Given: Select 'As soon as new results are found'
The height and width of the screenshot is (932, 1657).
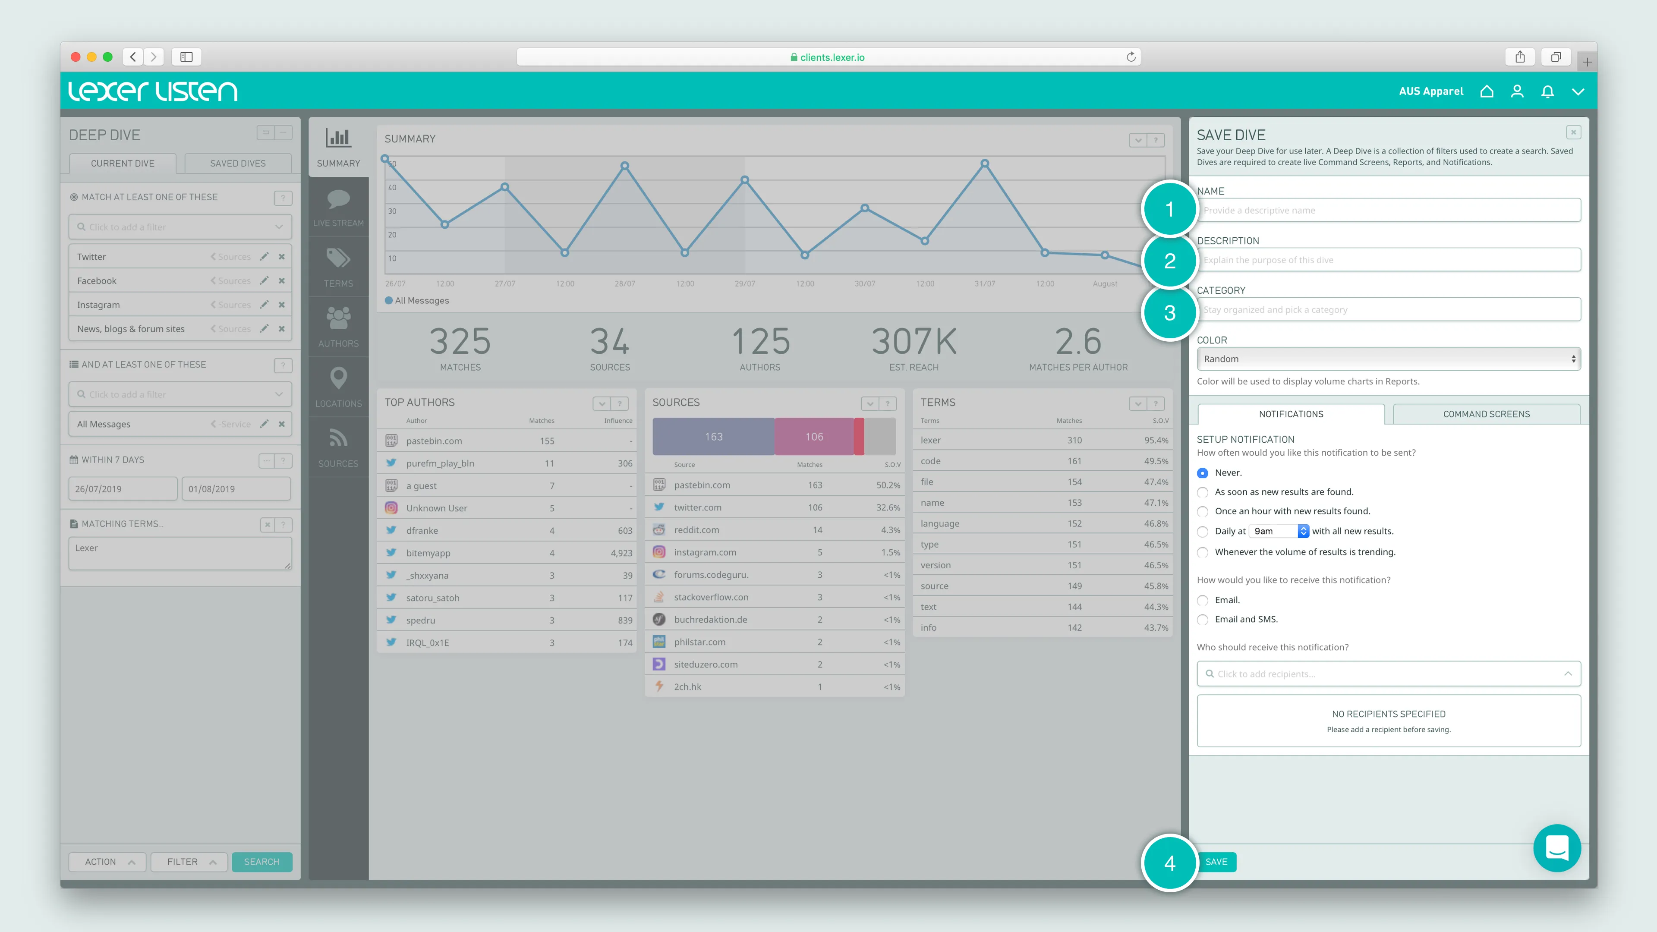Looking at the screenshot, I should (x=1202, y=492).
